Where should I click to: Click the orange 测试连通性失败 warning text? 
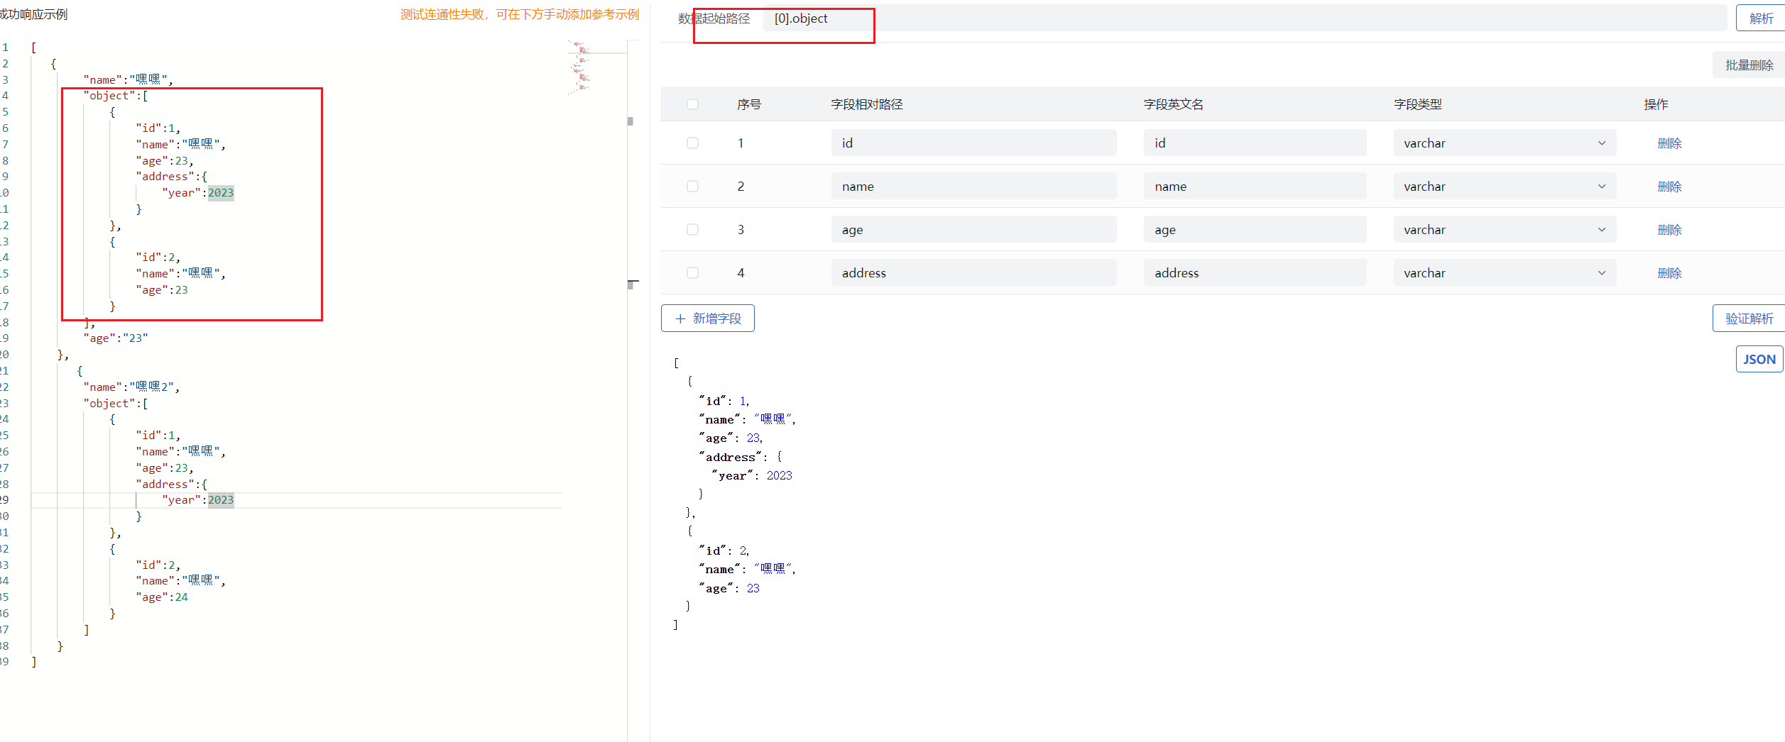(x=520, y=14)
